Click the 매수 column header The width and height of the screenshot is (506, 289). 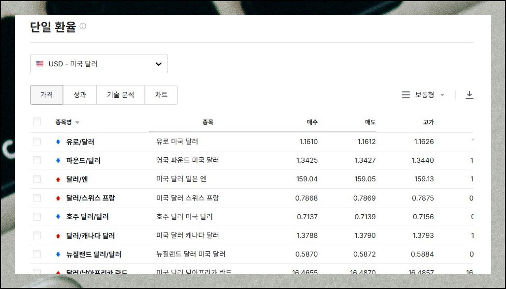[312, 122]
